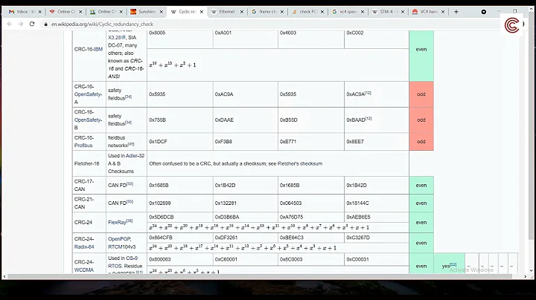Screen dimensions: 536x300
Task: Open the RTCM104v3 link
Action: [x=121, y=247]
